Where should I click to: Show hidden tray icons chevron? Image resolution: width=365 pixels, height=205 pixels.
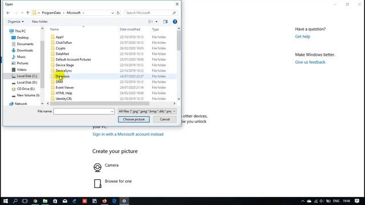[303, 201]
